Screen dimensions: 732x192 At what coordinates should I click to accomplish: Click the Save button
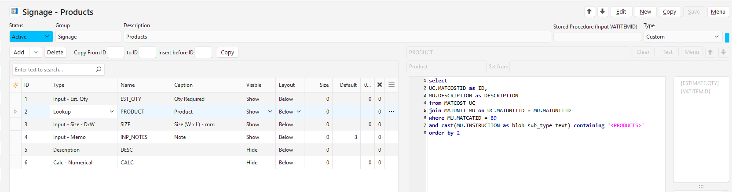pos(694,11)
